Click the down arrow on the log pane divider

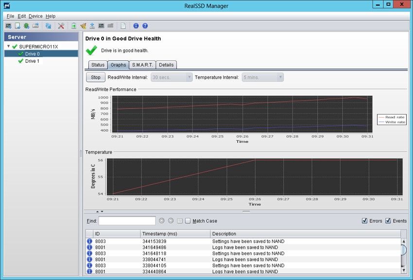[x=102, y=211]
